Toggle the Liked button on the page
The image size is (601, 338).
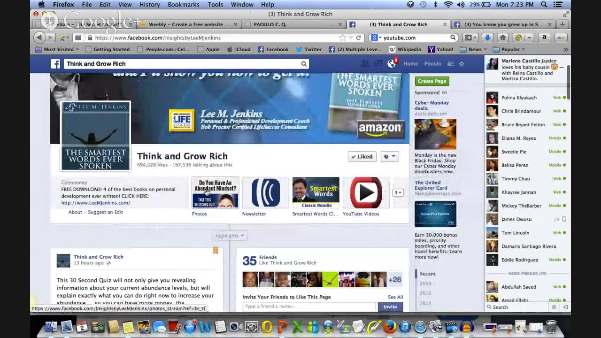coord(362,157)
